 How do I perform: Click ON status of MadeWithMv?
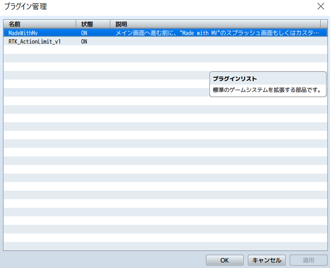84,33
